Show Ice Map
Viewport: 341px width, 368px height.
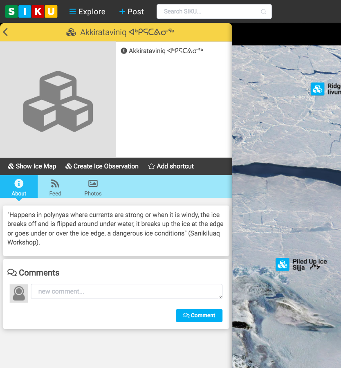(x=32, y=166)
